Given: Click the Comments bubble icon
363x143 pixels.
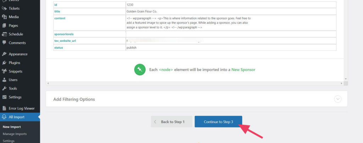Looking at the screenshot, I should pos(4,43).
